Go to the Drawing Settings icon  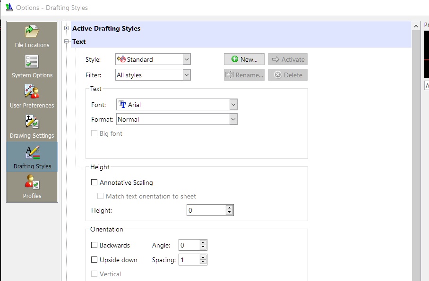pos(32,122)
